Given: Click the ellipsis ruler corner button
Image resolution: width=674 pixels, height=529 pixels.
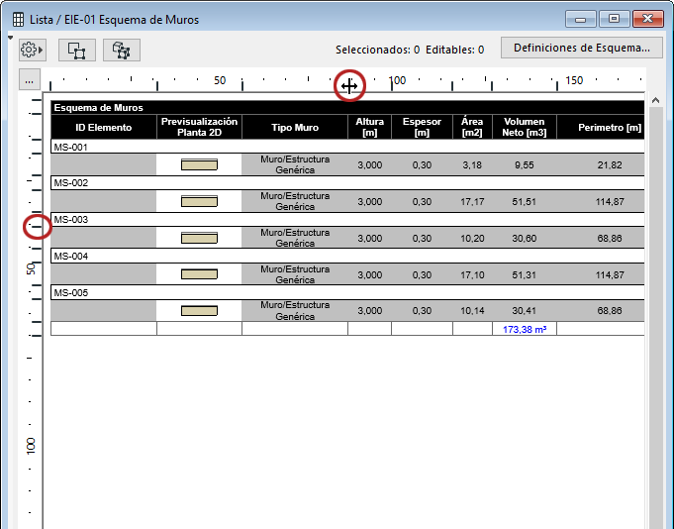Looking at the screenshot, I should (x=30, y=80).
